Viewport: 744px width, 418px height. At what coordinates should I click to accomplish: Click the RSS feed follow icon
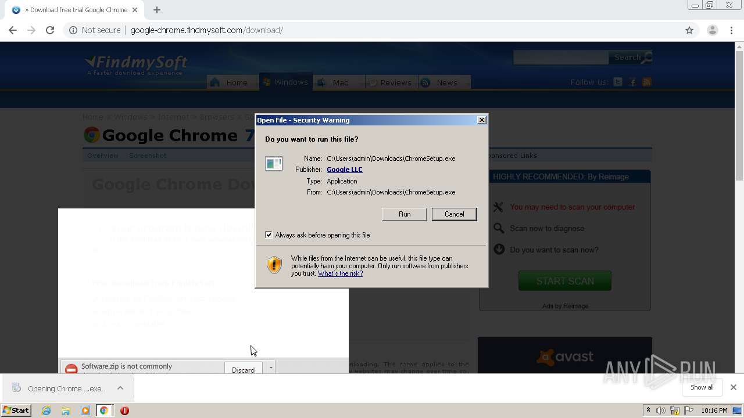pos(646,82)
